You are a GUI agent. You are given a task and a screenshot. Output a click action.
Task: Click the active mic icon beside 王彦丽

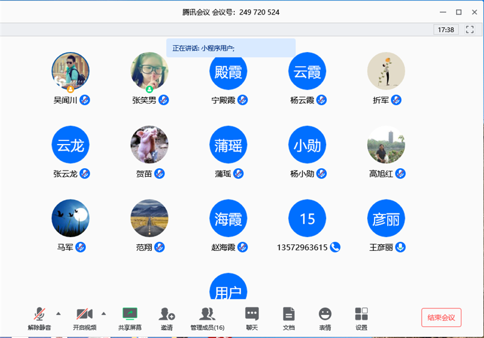coord(401,247)
